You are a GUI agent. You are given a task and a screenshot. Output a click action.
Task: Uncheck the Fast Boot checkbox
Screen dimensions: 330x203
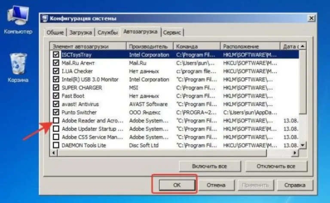pos(56,96)
